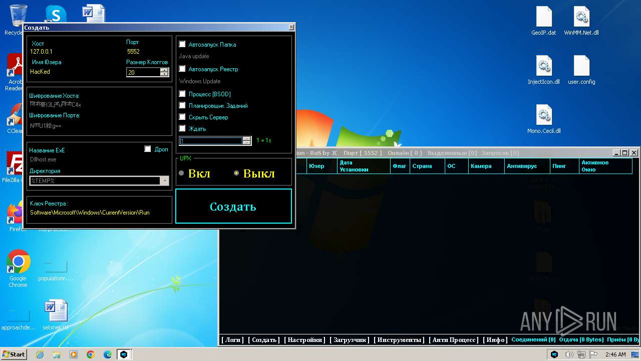Viewport: 641px width, 361px height.
Task: Open the [ Загрузчик ] menu
Action: (350, 339)
